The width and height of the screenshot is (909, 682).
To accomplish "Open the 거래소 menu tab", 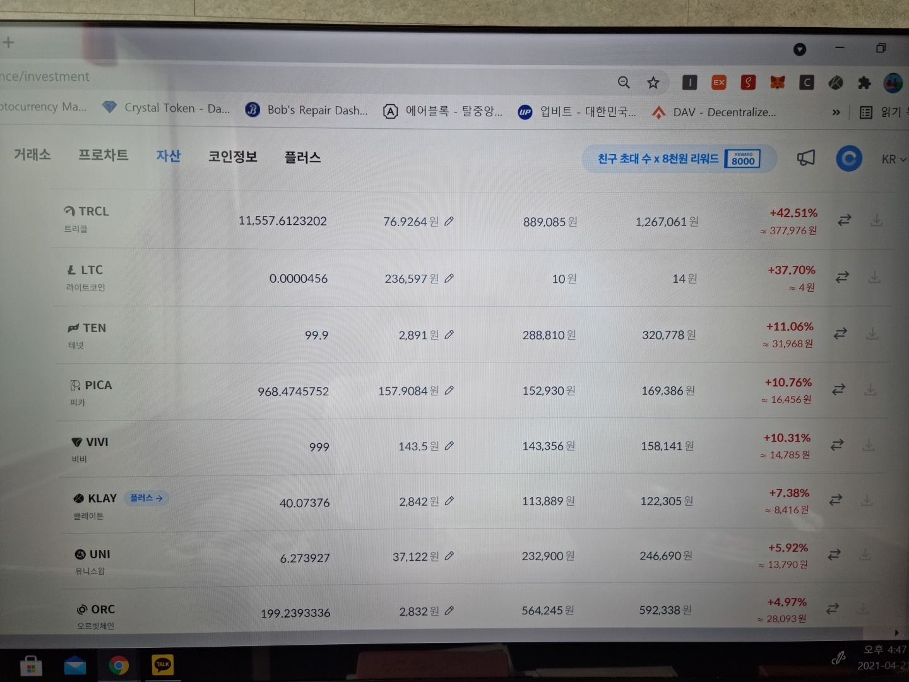I will 32,155.
